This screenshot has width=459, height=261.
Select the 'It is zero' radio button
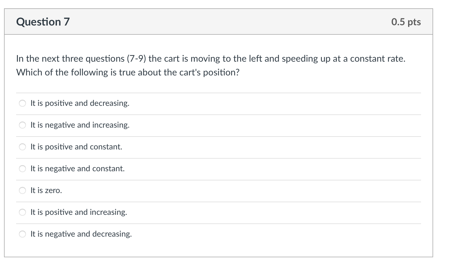(22, 190)
